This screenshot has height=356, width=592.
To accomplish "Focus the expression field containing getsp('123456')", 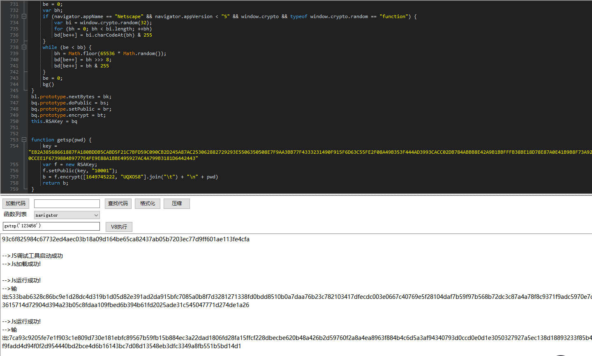I will point(51,226).
